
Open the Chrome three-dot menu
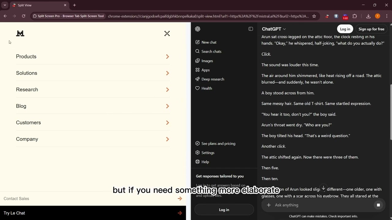(x=387, y=16)
